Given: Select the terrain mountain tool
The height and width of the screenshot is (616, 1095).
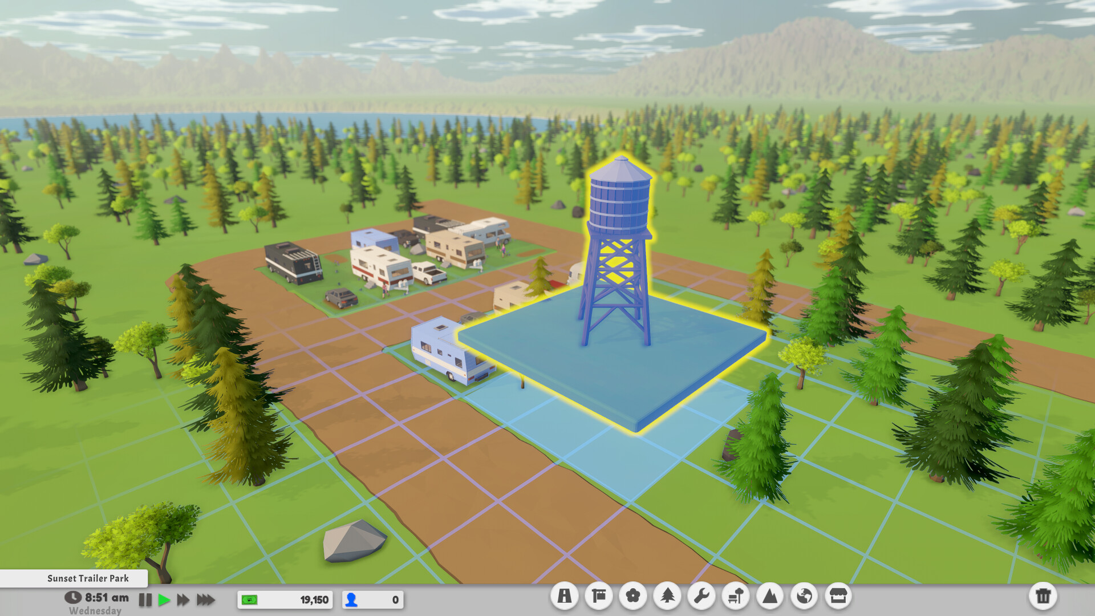Looking at the screenshot, I should click(770, 595).
